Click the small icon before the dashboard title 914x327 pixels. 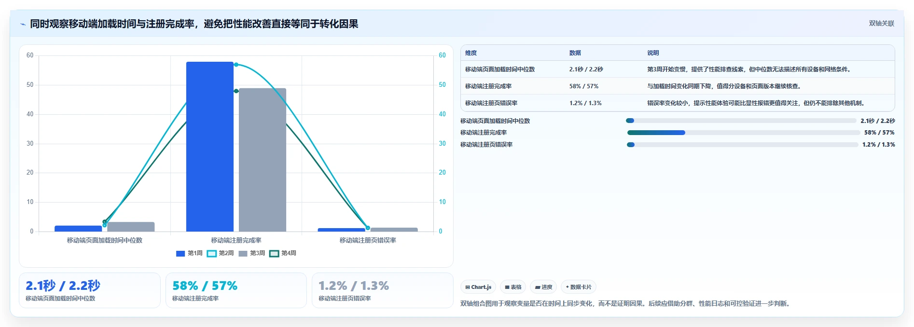pyautogui.click(x=23, y=24)
